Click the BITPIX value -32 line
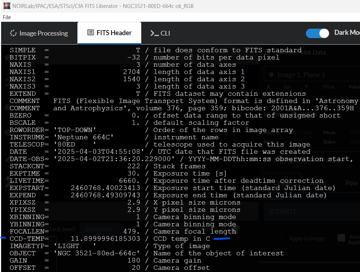Viewport: 360px width, 272px height. tap(145, 57)
